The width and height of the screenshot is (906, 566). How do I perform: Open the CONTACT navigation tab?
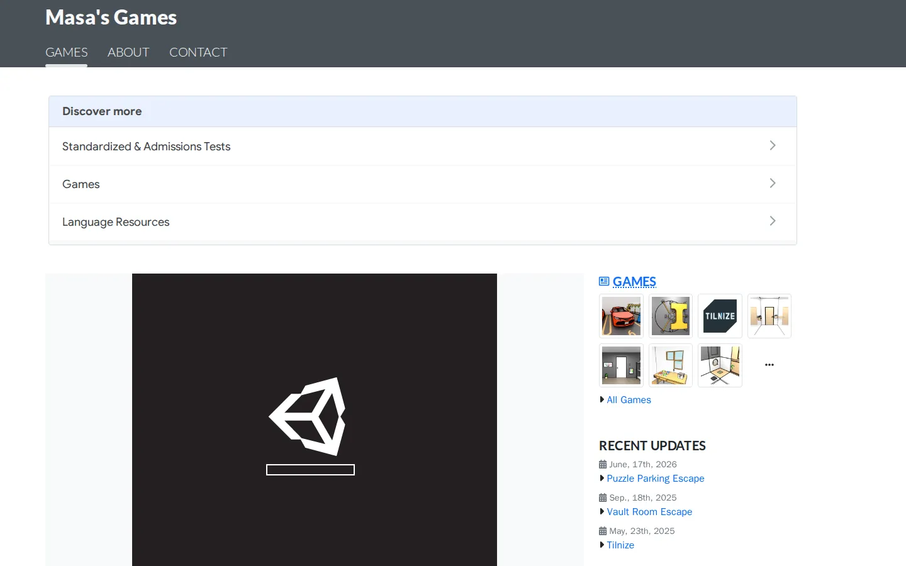coord(198,52)
